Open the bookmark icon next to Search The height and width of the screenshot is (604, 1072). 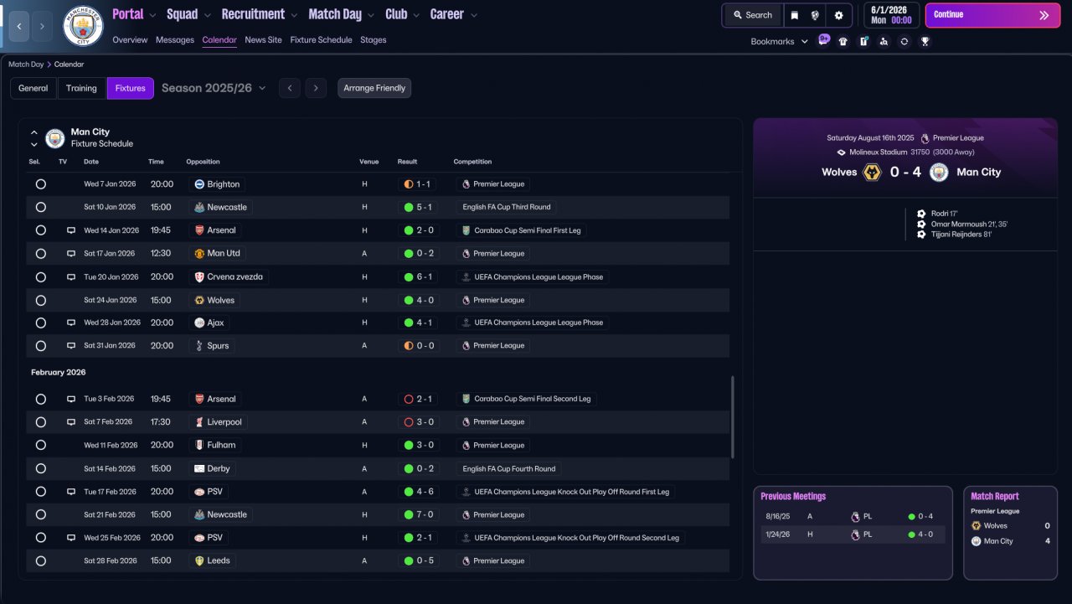coord(794,15)
